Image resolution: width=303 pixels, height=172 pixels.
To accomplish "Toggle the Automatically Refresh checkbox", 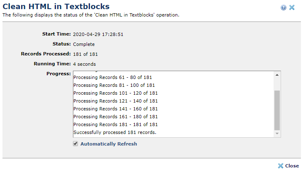I will click(x=75, y=144).
